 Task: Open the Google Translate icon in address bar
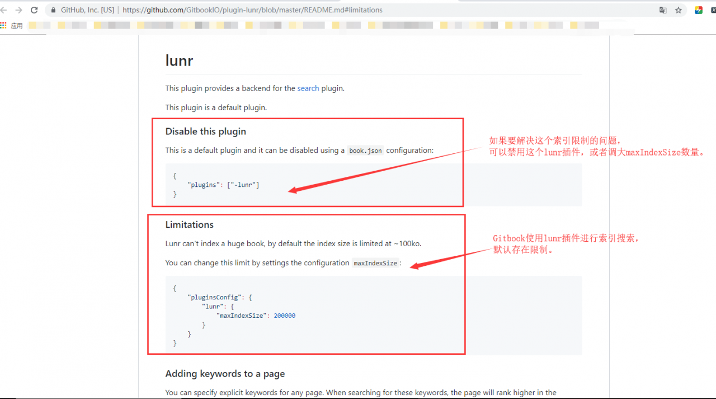662,10
